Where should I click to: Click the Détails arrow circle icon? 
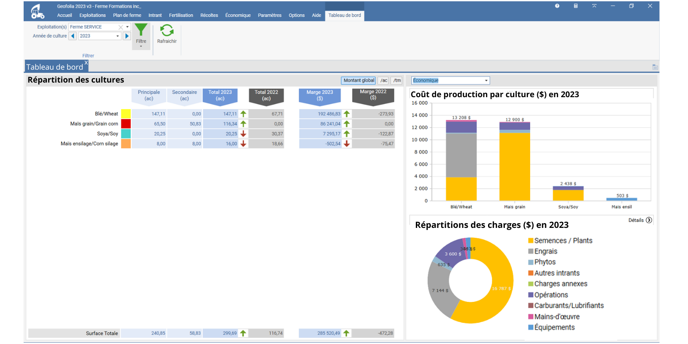[649, 220]
